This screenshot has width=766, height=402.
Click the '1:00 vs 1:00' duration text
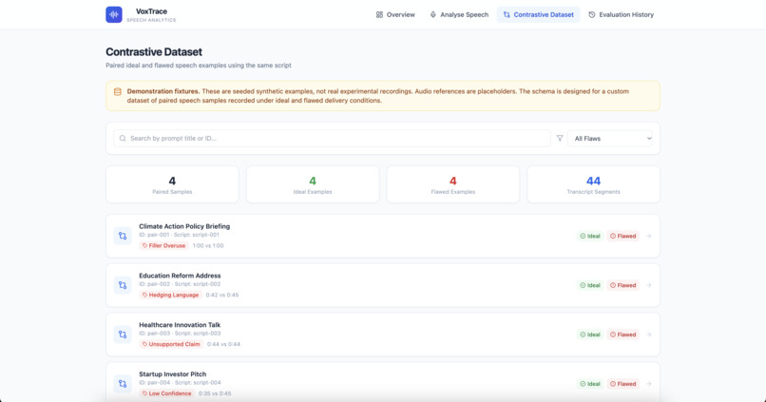[208, 246]
